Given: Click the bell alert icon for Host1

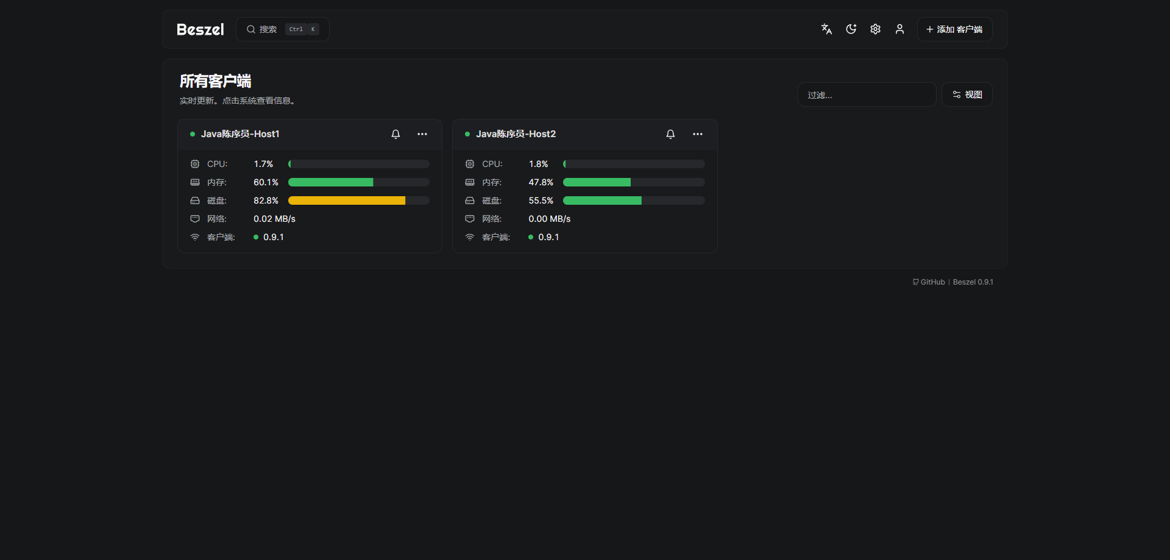Looking at the screenshot, I should pos(395,134).
